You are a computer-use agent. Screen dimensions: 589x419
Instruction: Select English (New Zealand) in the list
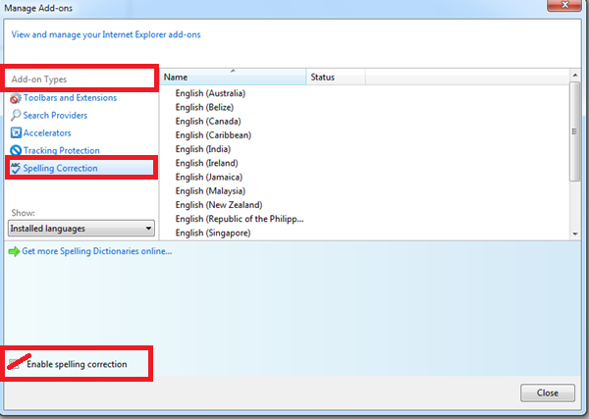[x=219, y=205]
